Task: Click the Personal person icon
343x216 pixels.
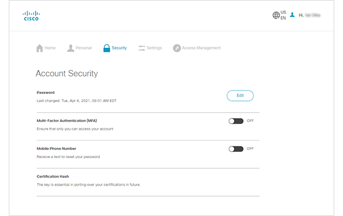Action: point(71,48)
